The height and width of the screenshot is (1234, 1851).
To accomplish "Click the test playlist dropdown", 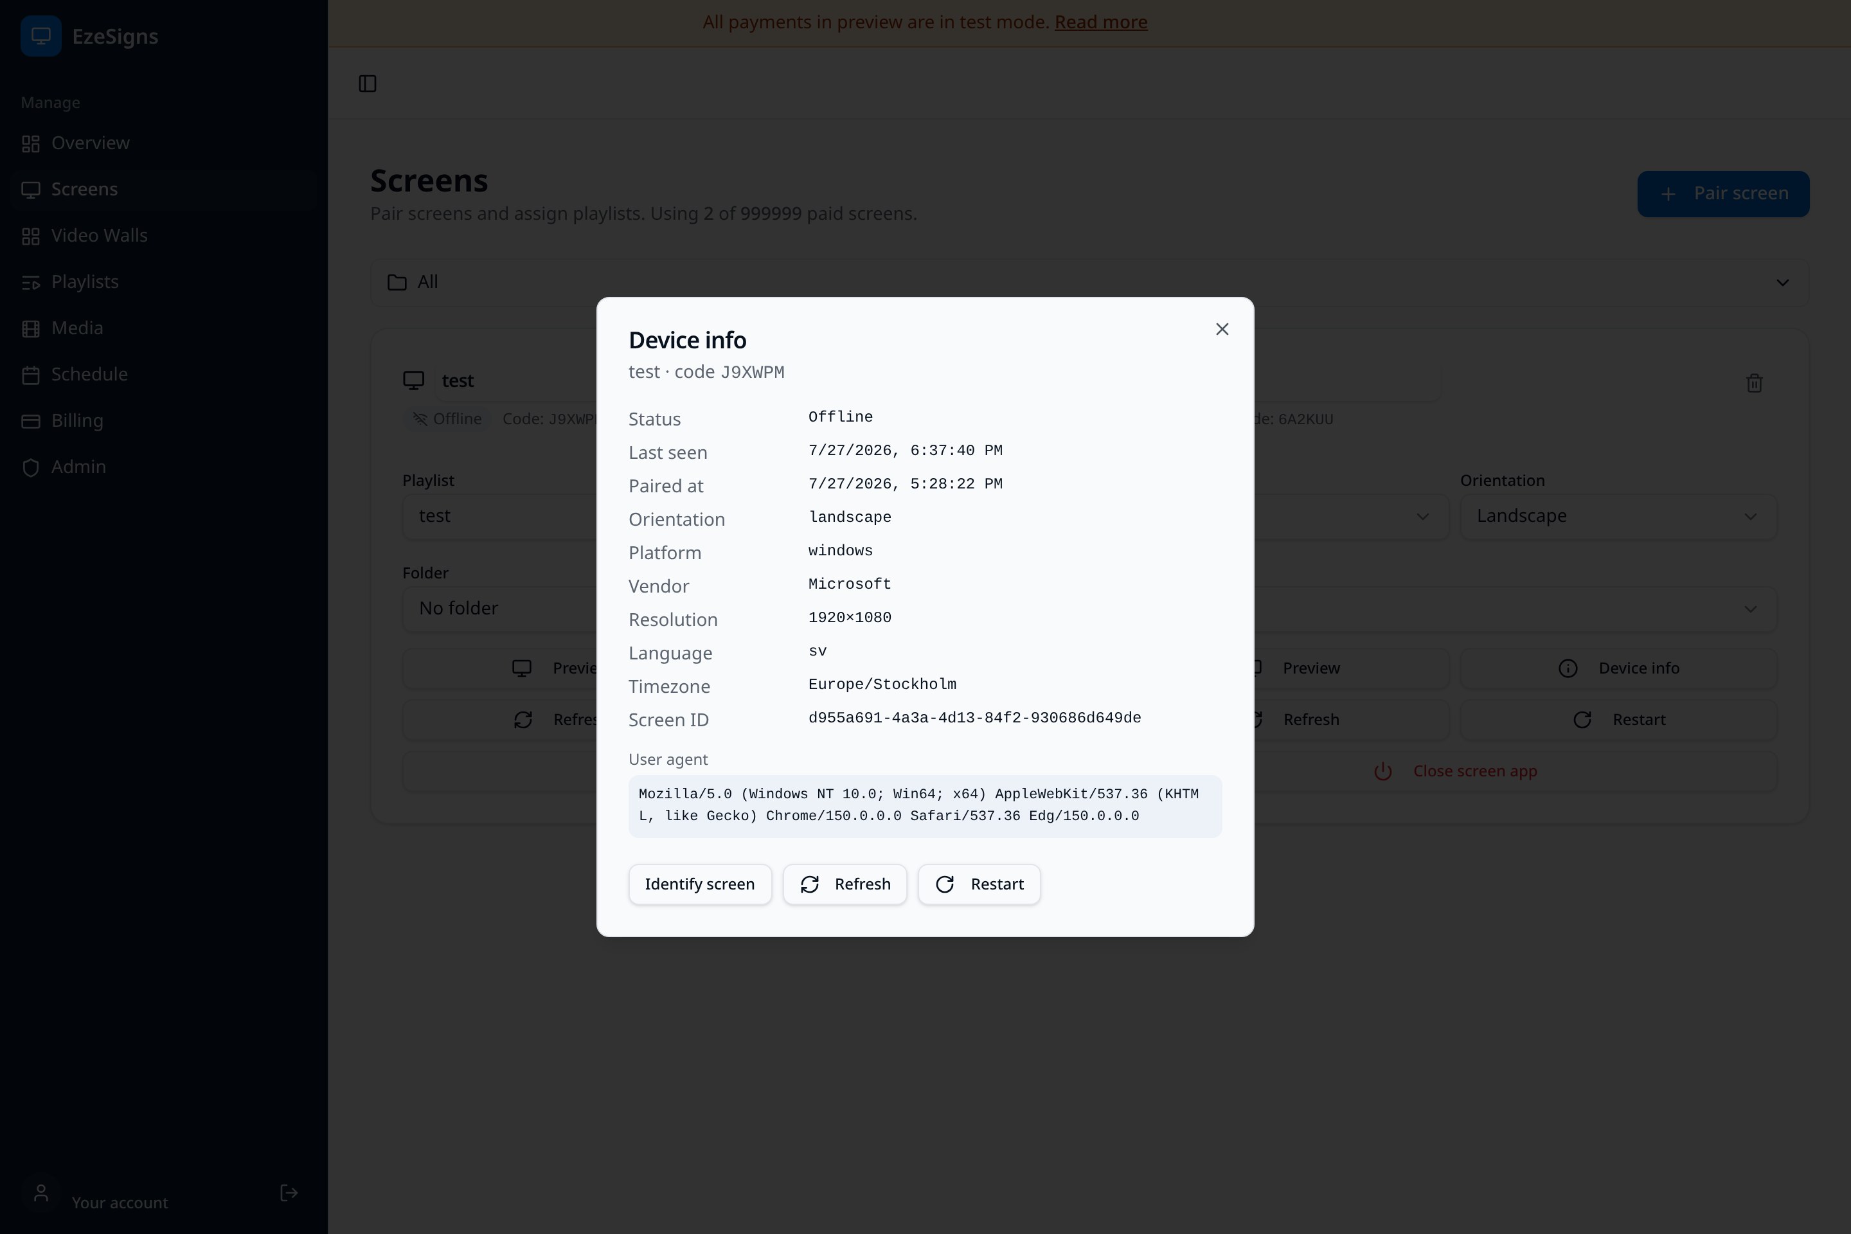I will tap(501, 516).
